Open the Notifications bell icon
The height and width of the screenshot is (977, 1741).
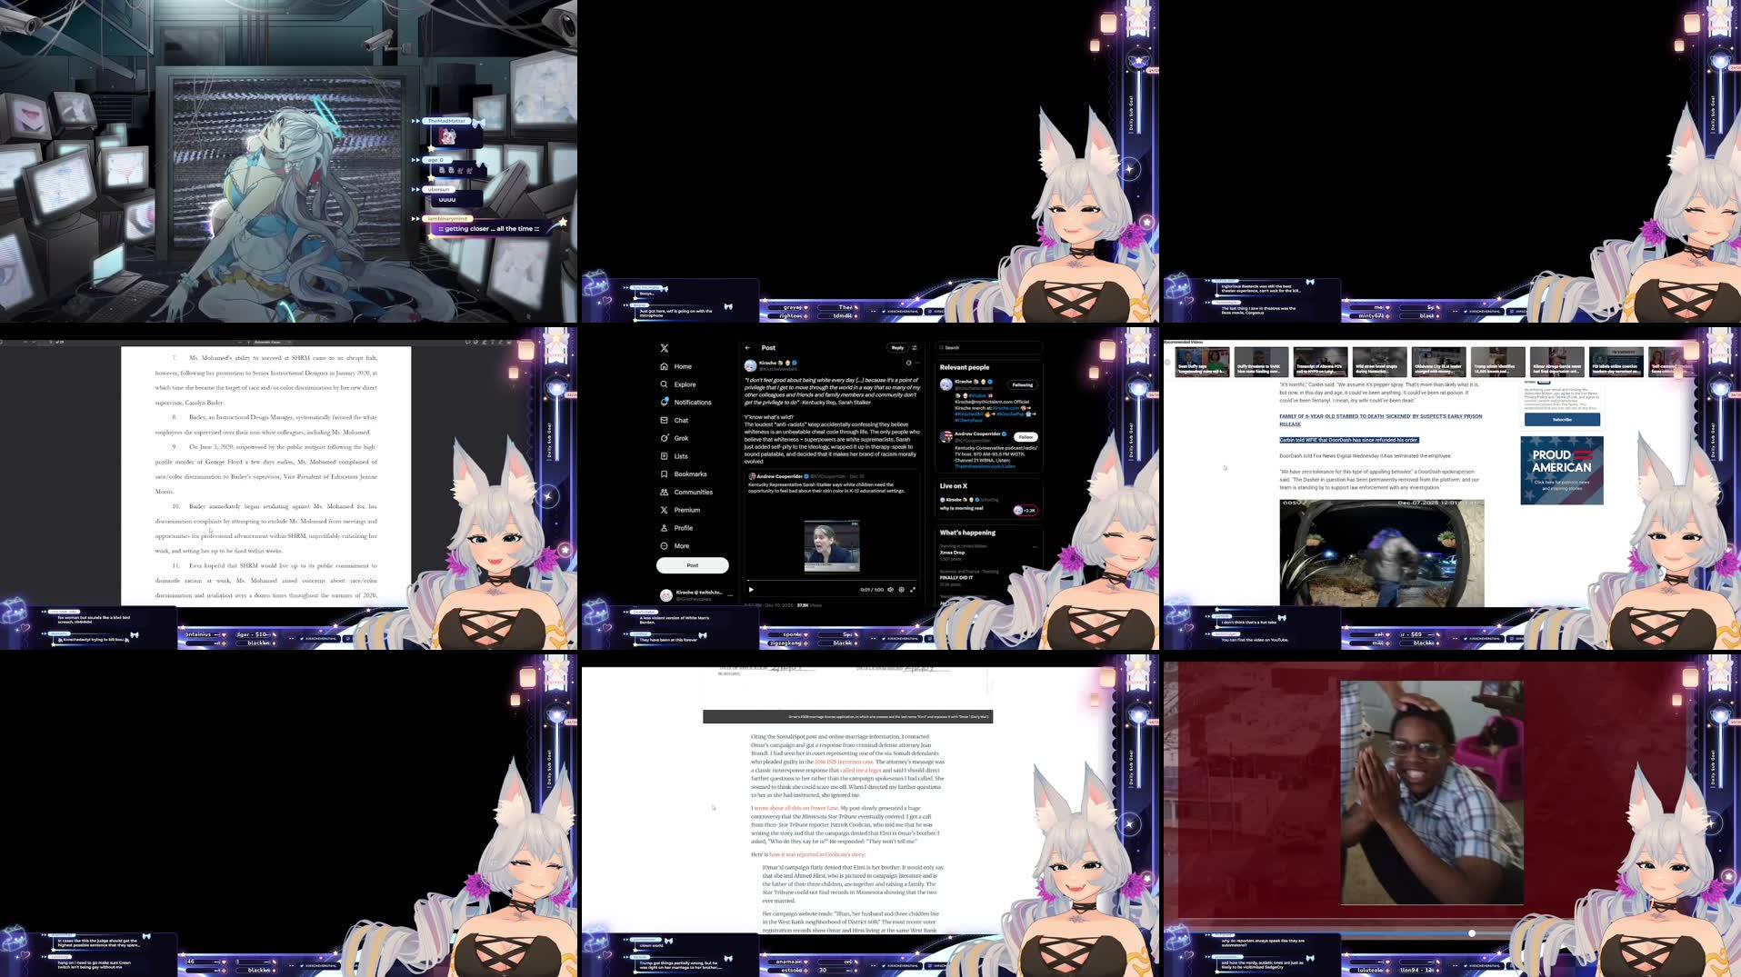[663, 402]
